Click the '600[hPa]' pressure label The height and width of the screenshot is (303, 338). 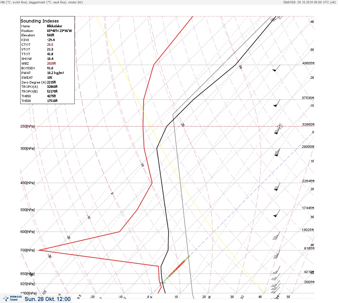[x=27, y=232]
